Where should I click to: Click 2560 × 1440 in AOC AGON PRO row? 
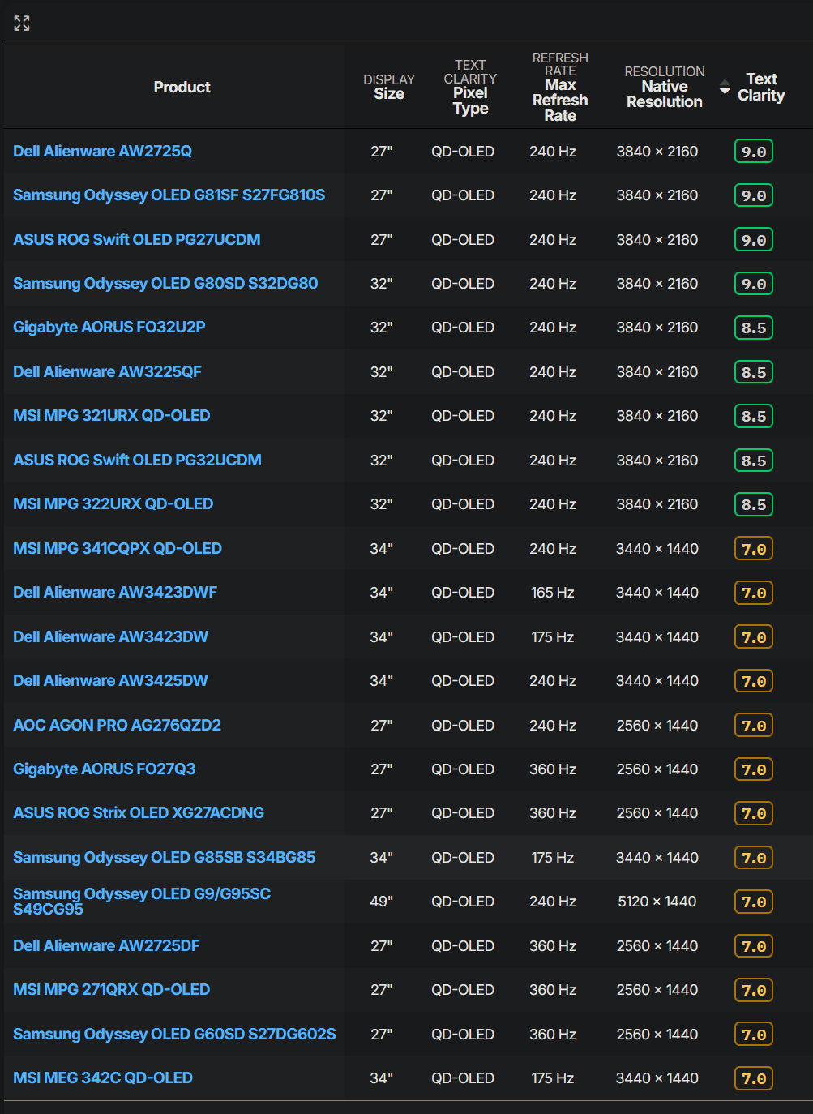(x=657, y=725)
